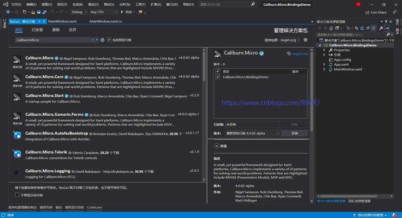
Task: Click Solution Explorer search magnifier icon
Action: pos(388,35)
